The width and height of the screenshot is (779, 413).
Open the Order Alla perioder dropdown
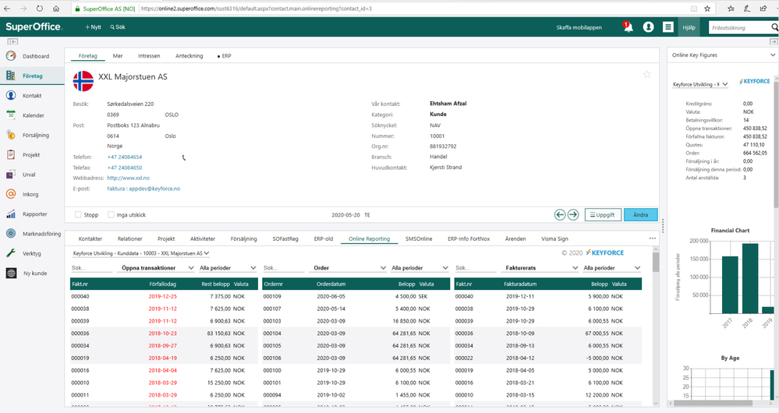420,268
